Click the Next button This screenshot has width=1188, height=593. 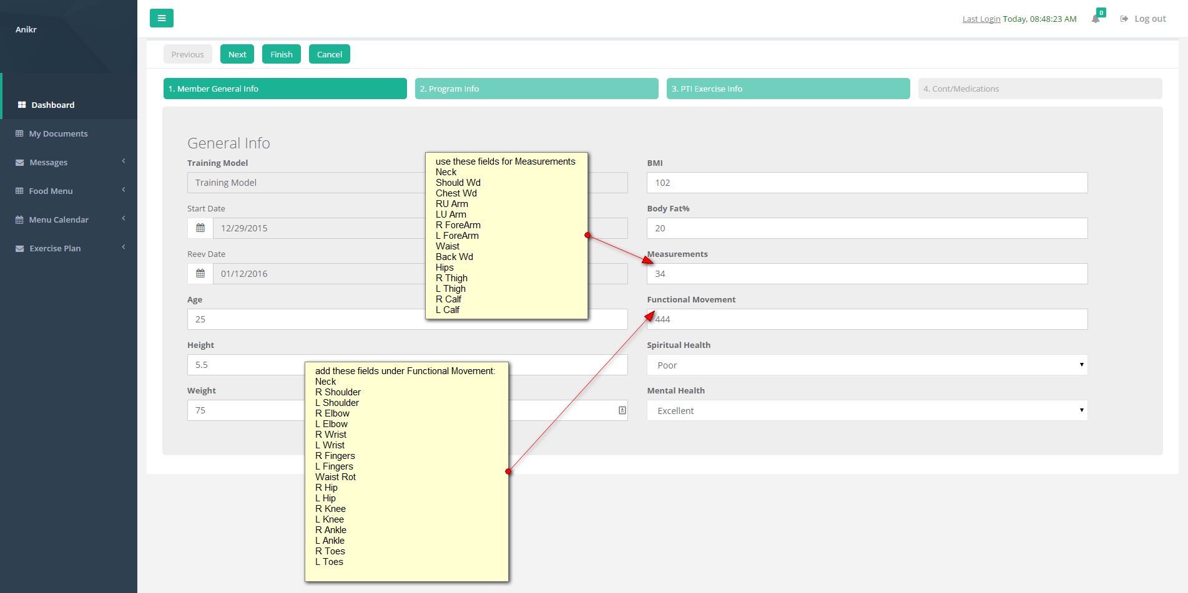[237, 54]
